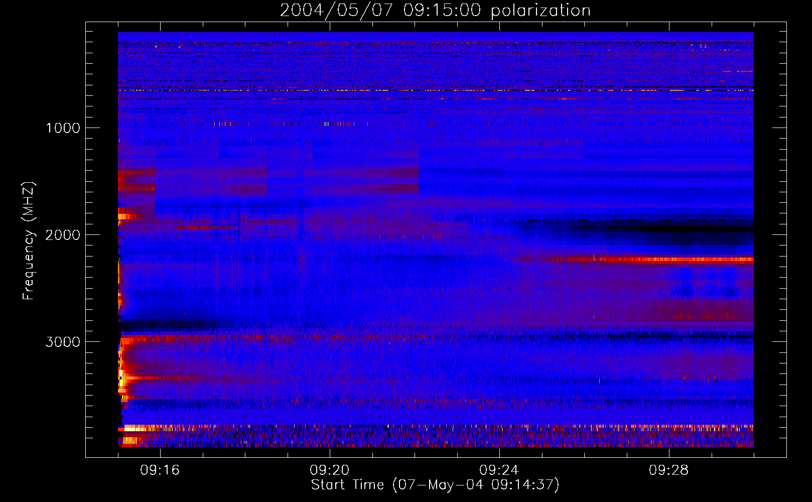This screenshot has height=502, width=812.
Task: Click the 09:28 time axis label
Action: [x=669, y=470]
